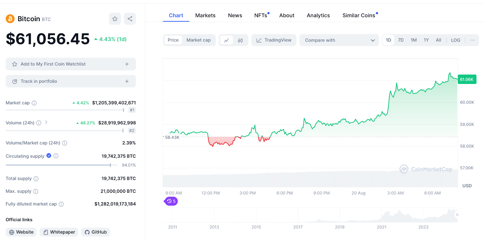Select the candlestick chart icon
Viewport: 484px width, 241px height.
(240, 40)
